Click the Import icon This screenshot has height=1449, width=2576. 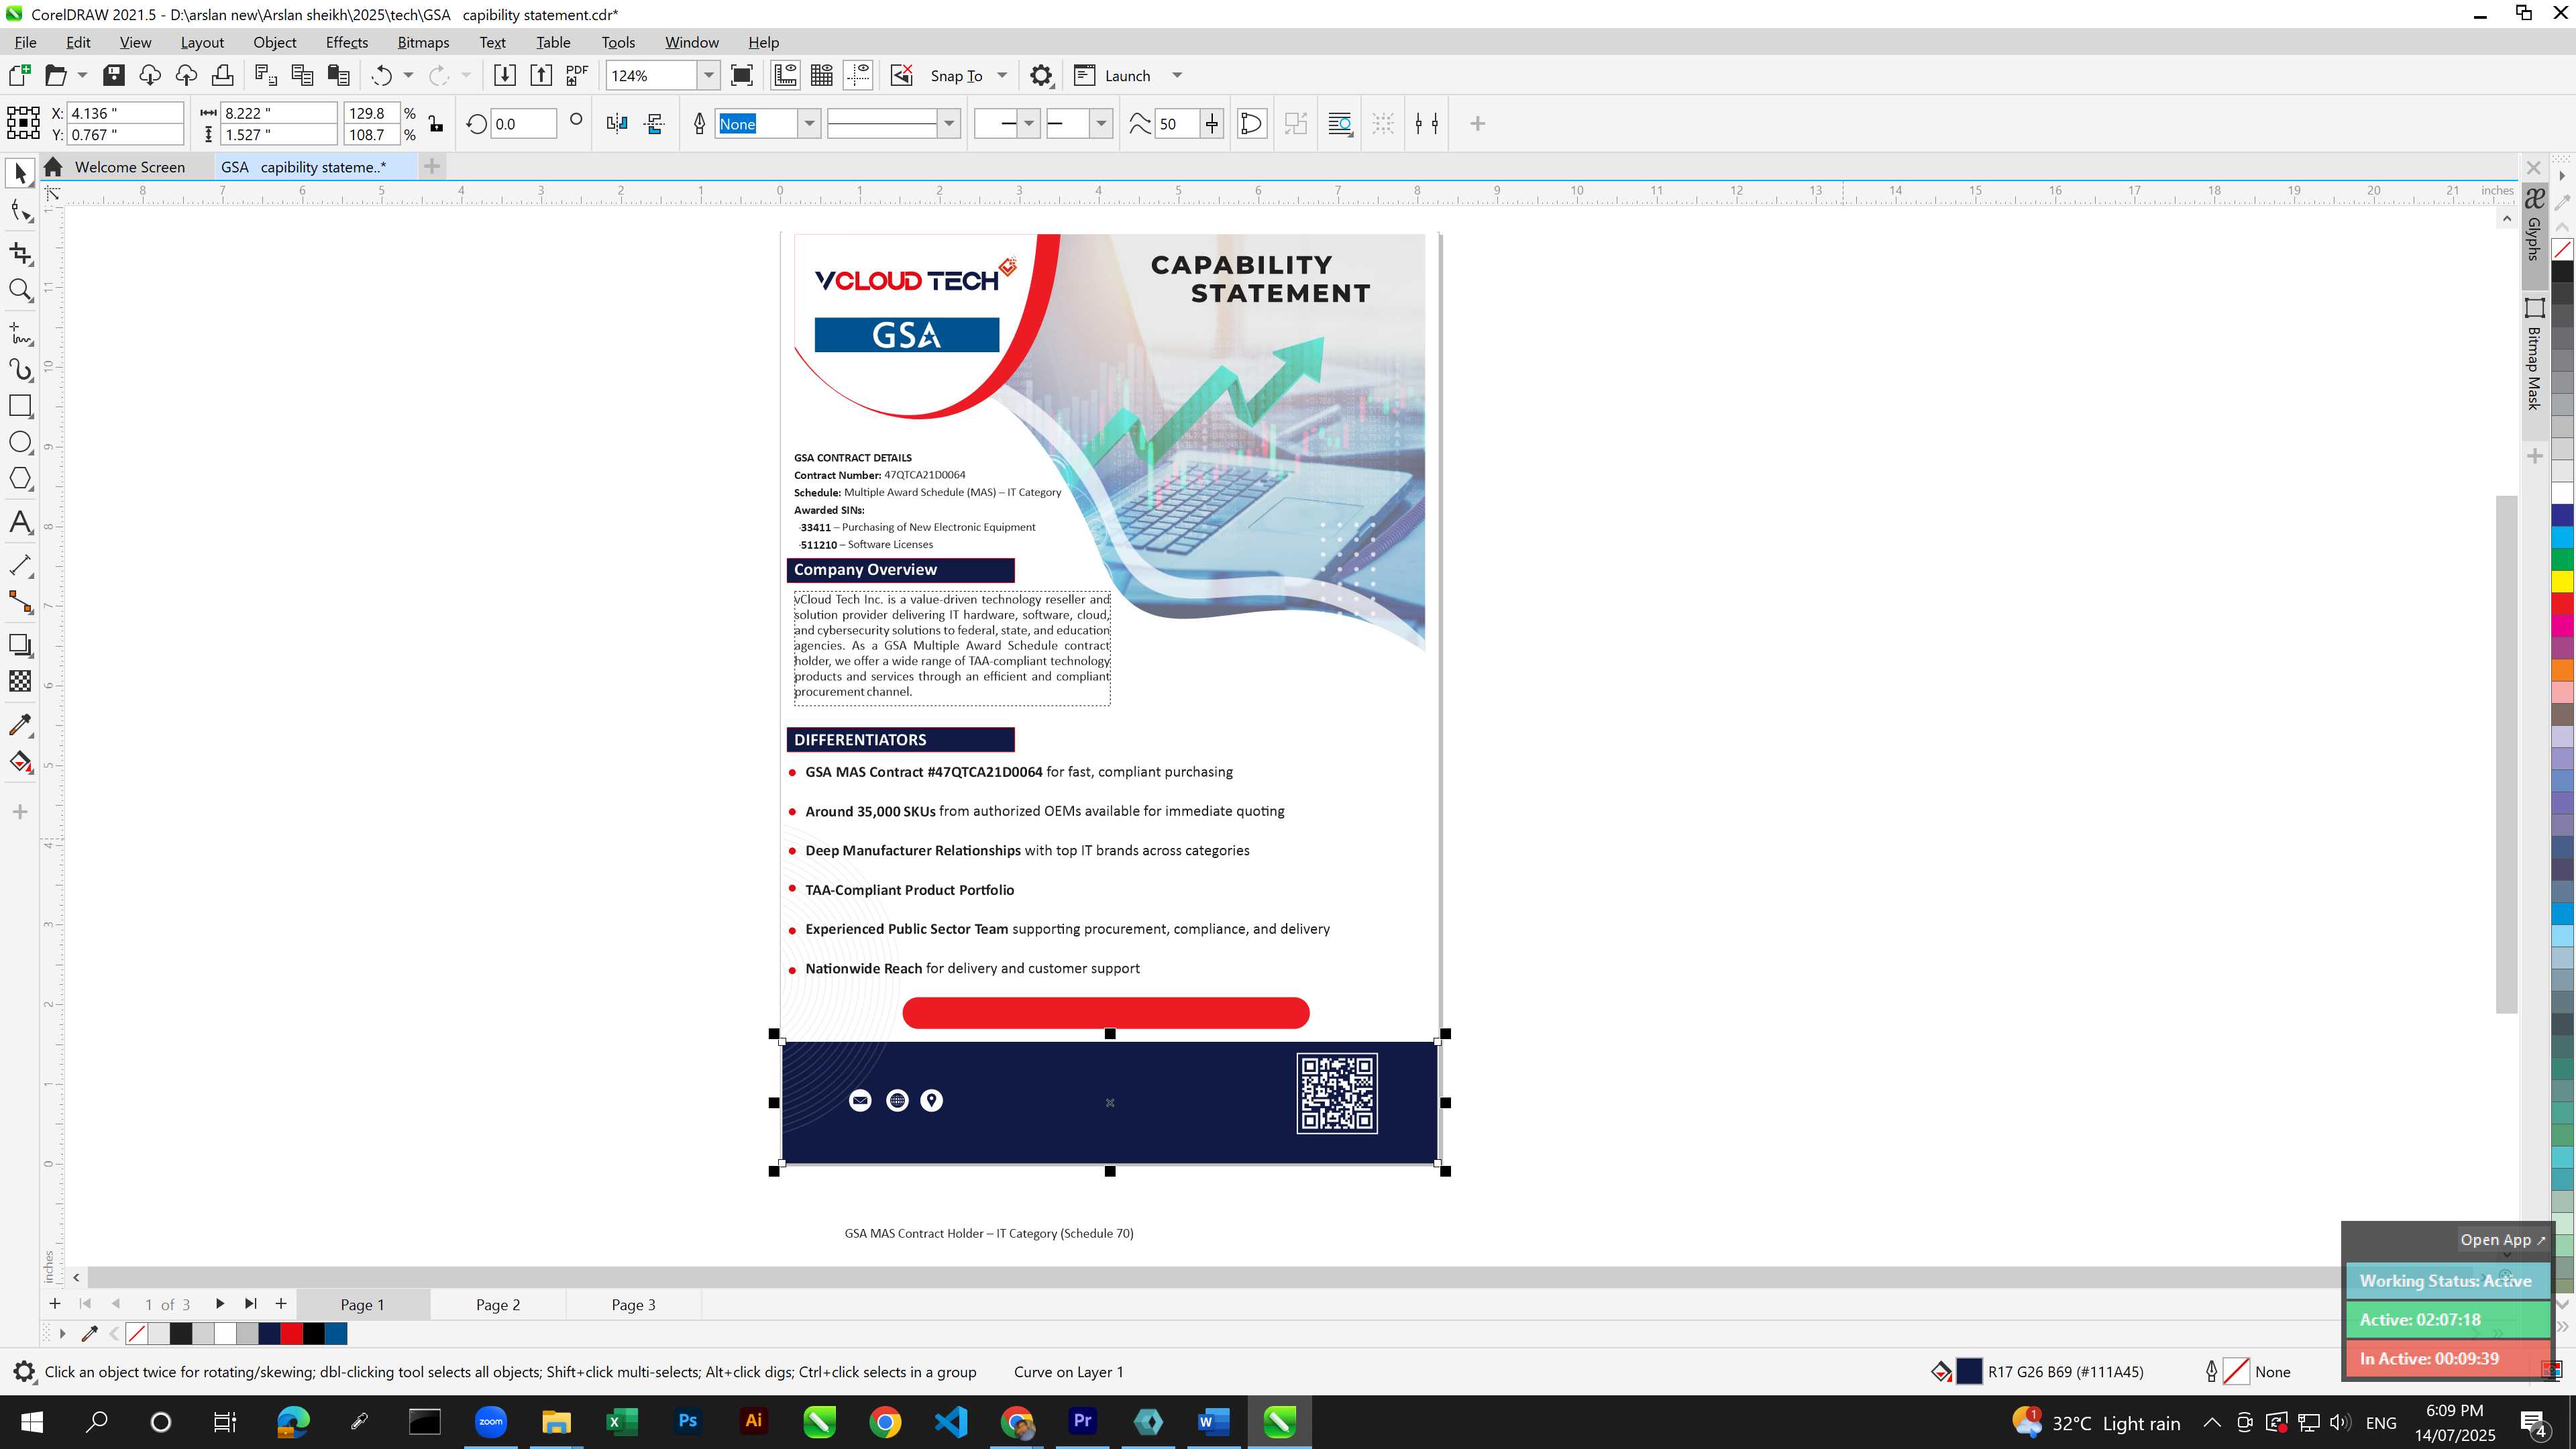click(x=505, y=76)
